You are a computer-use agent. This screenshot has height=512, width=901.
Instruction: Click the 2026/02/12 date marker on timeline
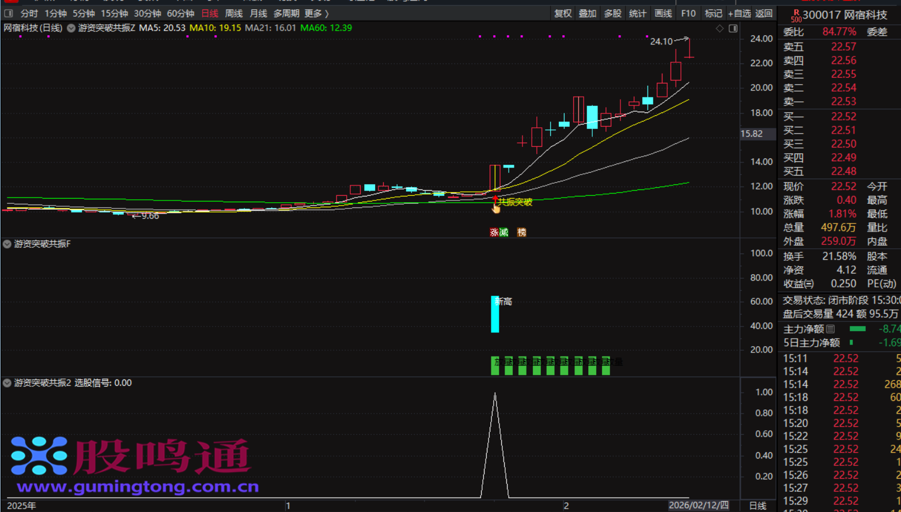pos(698,505)
